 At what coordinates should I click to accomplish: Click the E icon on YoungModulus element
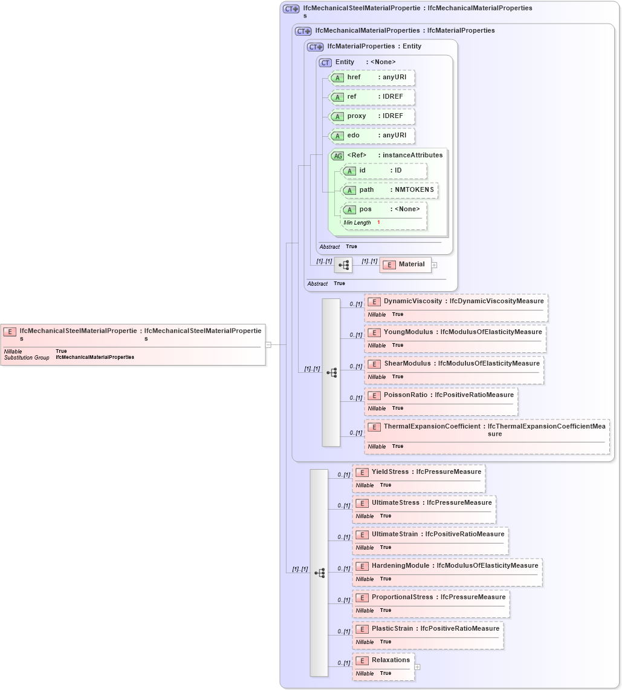coord(374,332)
